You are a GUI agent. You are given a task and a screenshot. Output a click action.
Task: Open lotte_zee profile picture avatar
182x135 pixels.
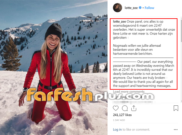(x=117, y=8)
